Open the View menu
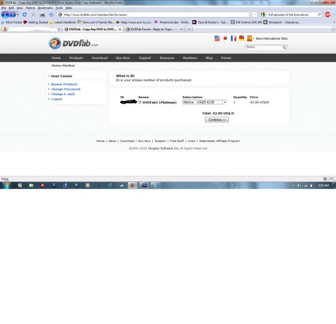The width and height of the screenshot is (336, 324). [x=20, y=8]
